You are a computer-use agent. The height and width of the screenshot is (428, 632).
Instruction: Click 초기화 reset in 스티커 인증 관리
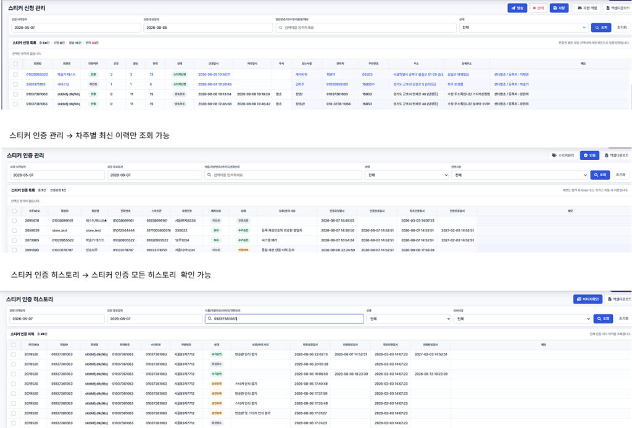point(621,175)
